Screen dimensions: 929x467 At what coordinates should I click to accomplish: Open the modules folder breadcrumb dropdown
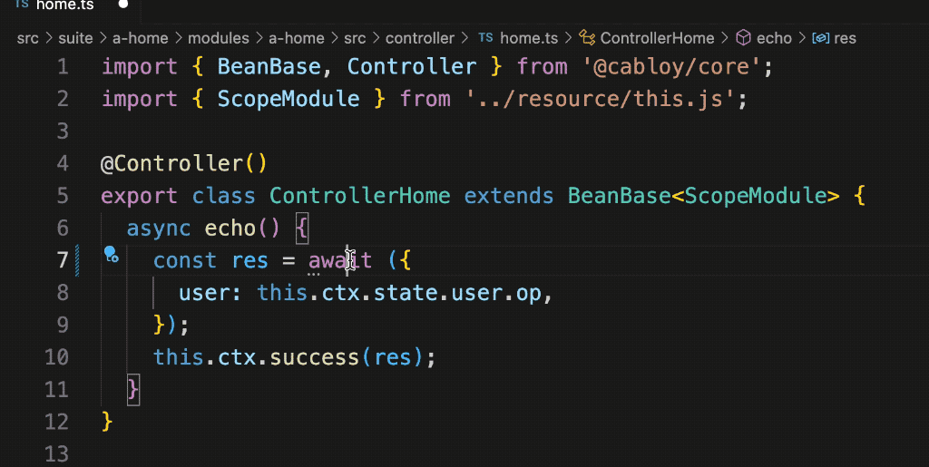(218, 38)
